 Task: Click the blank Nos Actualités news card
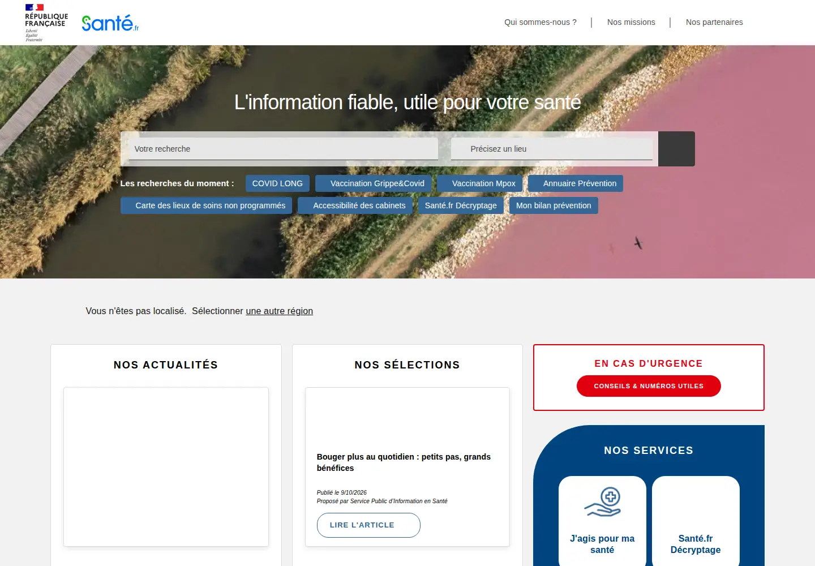pyautogui.click(x=166, y=467)
